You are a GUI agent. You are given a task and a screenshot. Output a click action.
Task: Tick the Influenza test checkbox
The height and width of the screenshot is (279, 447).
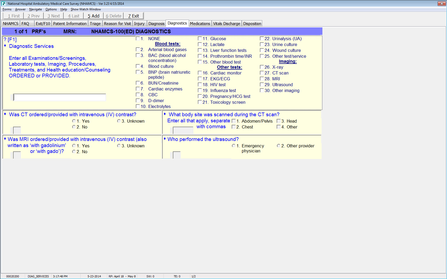point(200,90)
